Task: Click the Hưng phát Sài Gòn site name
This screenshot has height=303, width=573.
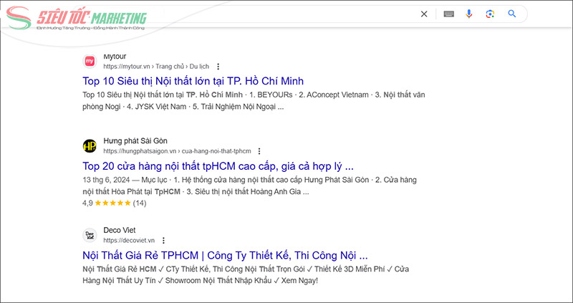Action: [x=135, y=140]
